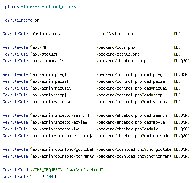This screenshot has height=183, width=193.
Task: Click the %{THE_REQUEST} condition variable
Action: (46, 170)
